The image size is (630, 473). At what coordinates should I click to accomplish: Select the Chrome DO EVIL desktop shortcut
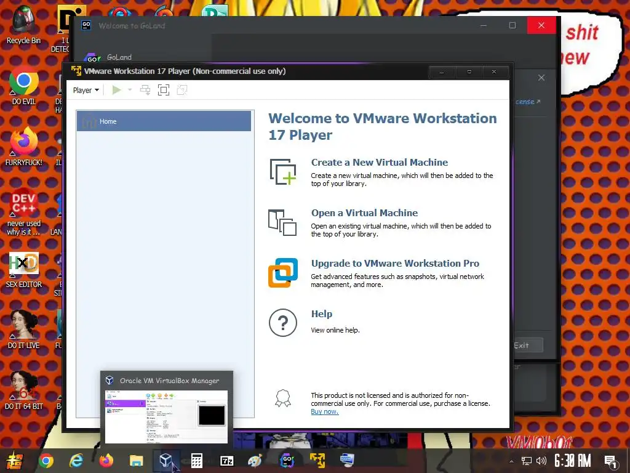click(x=24, y=86)
